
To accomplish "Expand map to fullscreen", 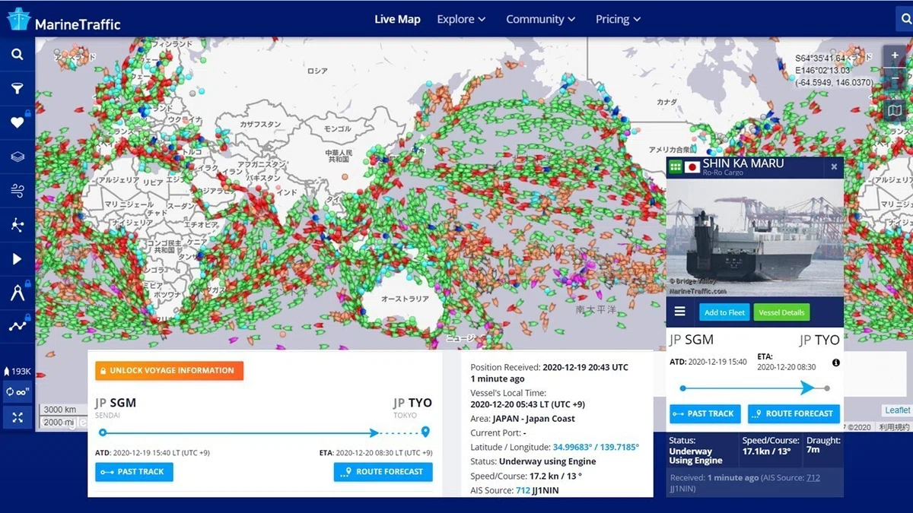I will click(x=17, y=417).
